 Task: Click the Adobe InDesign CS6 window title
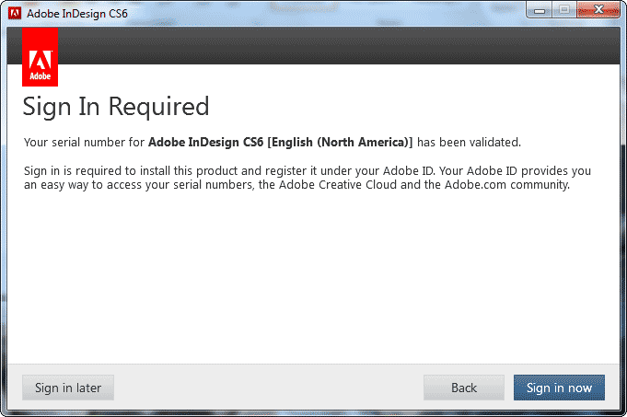coord(77,14)
